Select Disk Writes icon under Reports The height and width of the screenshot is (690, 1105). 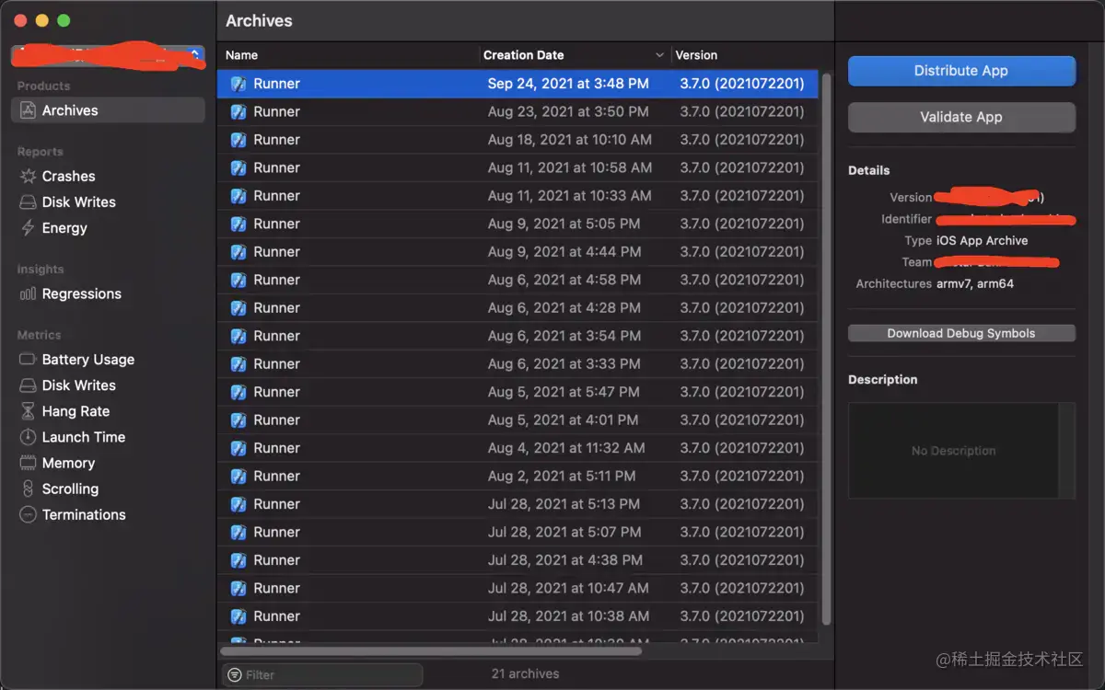click(x=28, y=201)
